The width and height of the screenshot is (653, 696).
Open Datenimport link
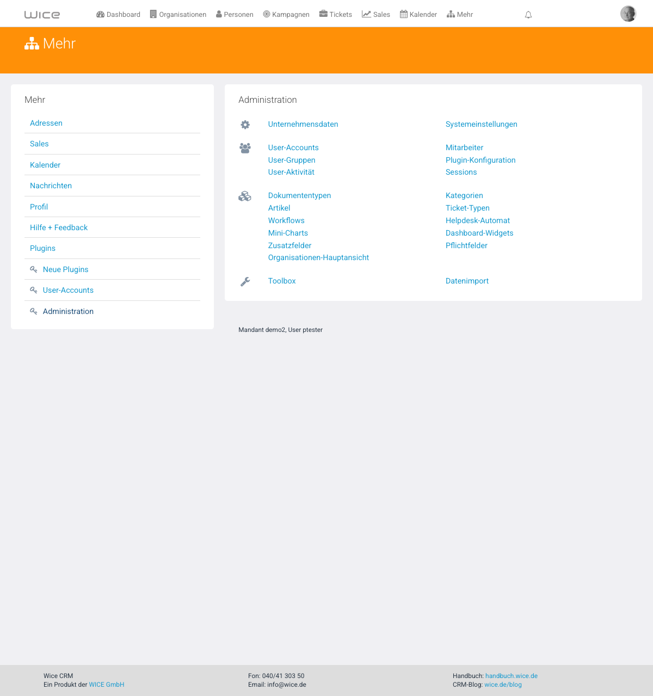(x=467, y=281)
